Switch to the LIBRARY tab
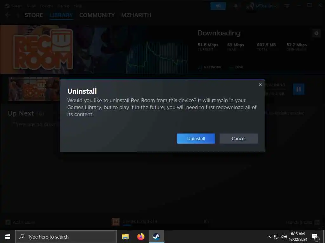The width and height of the screenshot is (325, 243). click(x=61, y=15)
